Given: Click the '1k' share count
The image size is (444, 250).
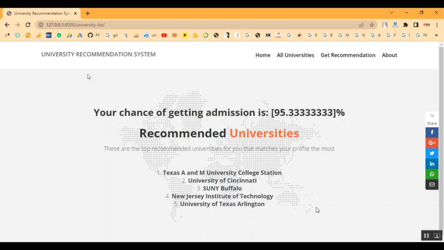Looking at the screenshot, I should click(432, 116).
